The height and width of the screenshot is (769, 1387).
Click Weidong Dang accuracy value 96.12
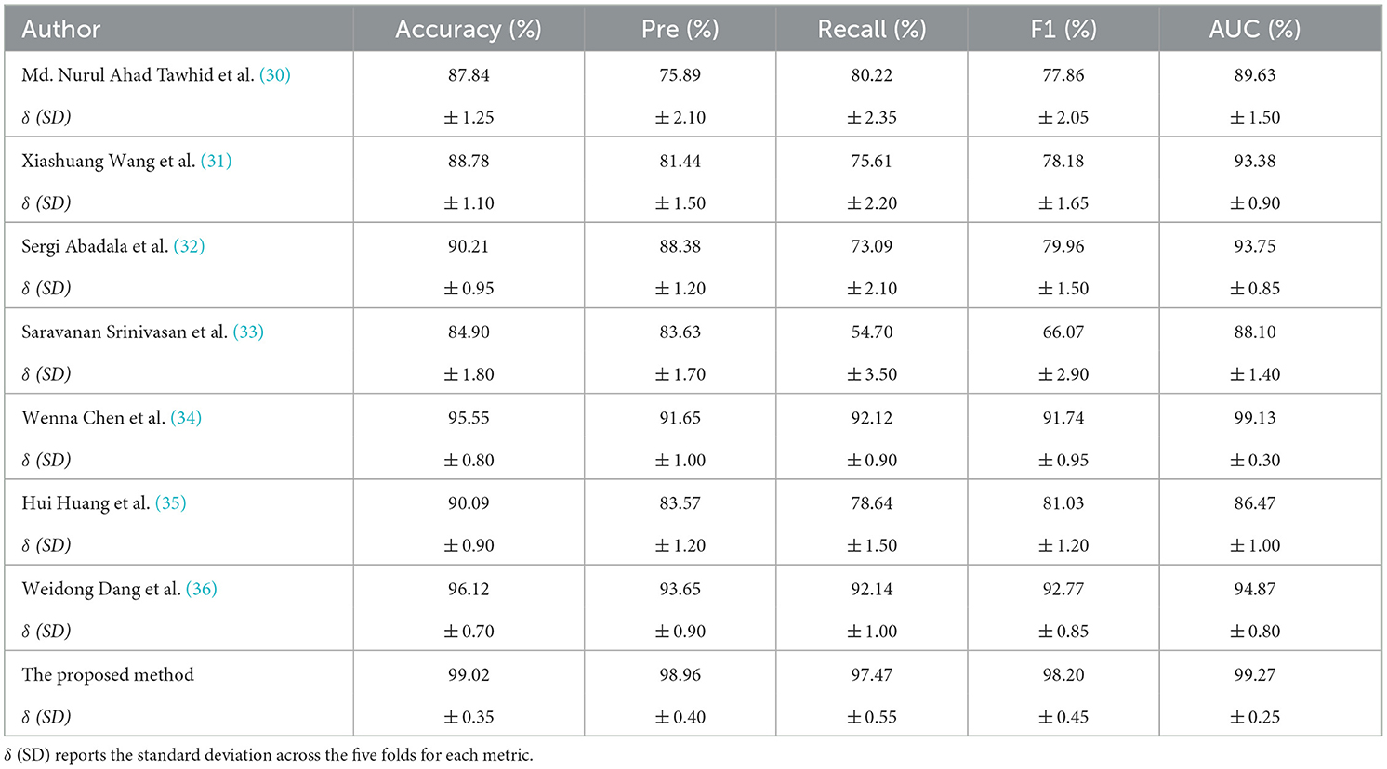pyautogui.click(x=469, y=589)
